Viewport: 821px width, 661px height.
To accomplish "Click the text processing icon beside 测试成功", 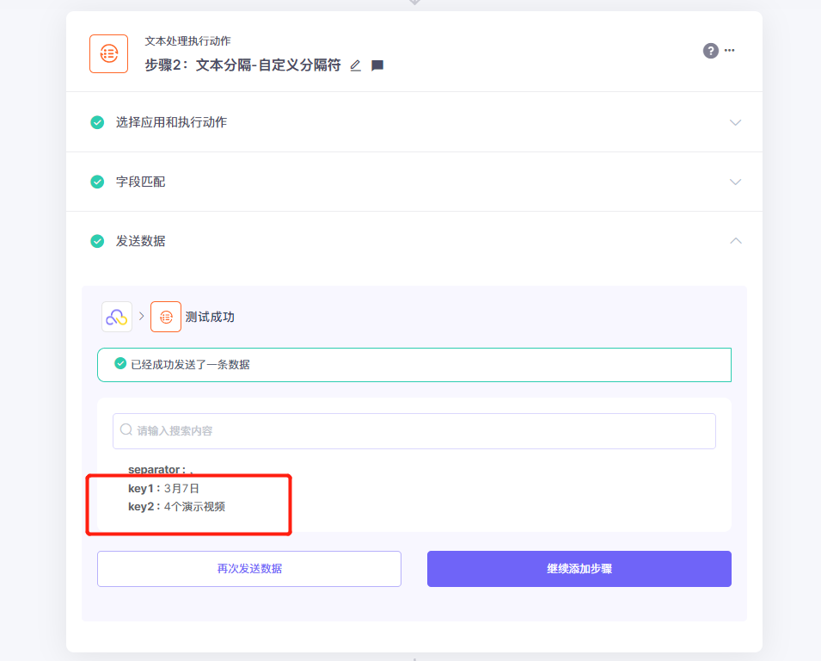I will tap(166, 317).
